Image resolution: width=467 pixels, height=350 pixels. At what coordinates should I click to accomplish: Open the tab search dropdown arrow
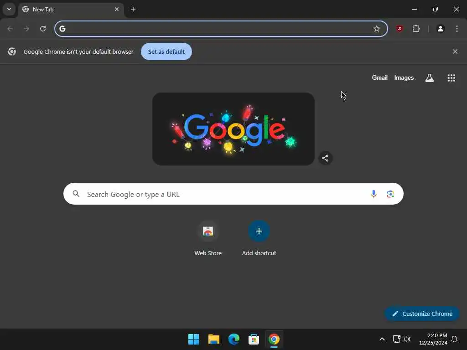click(9, 9)
